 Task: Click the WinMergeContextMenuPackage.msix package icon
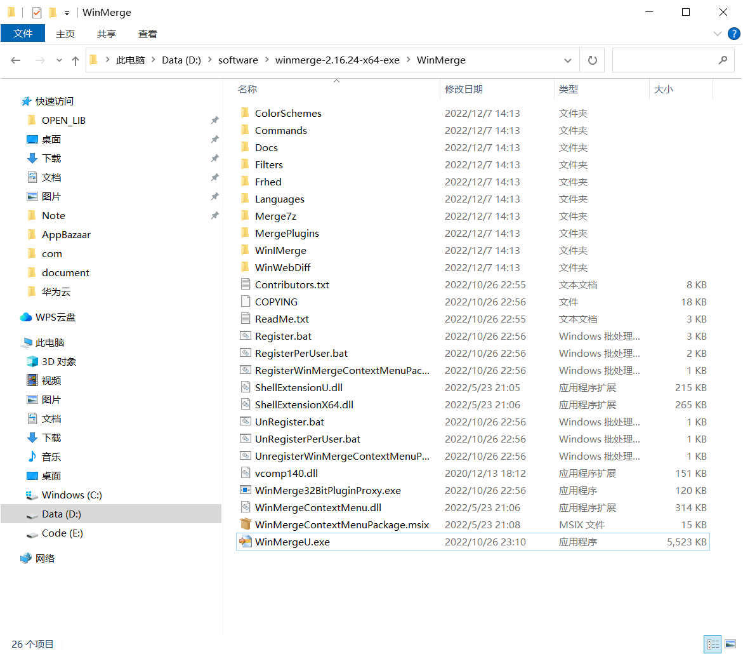point(246,524)
